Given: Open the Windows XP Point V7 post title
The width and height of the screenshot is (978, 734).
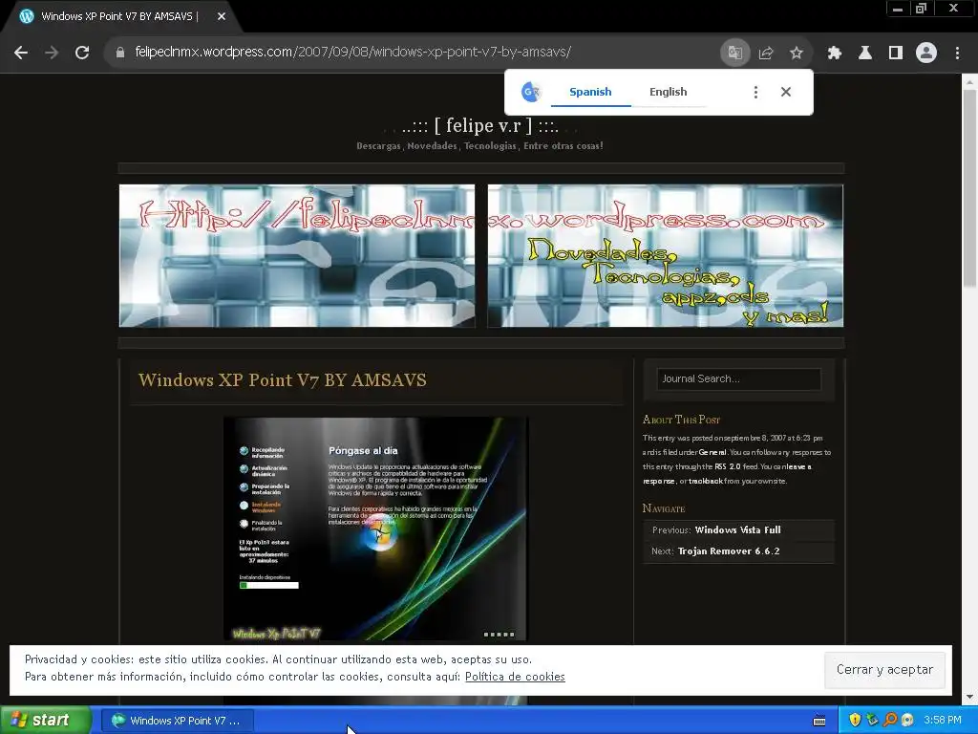Looking at the screenshot, I should [x=283, y=380].
